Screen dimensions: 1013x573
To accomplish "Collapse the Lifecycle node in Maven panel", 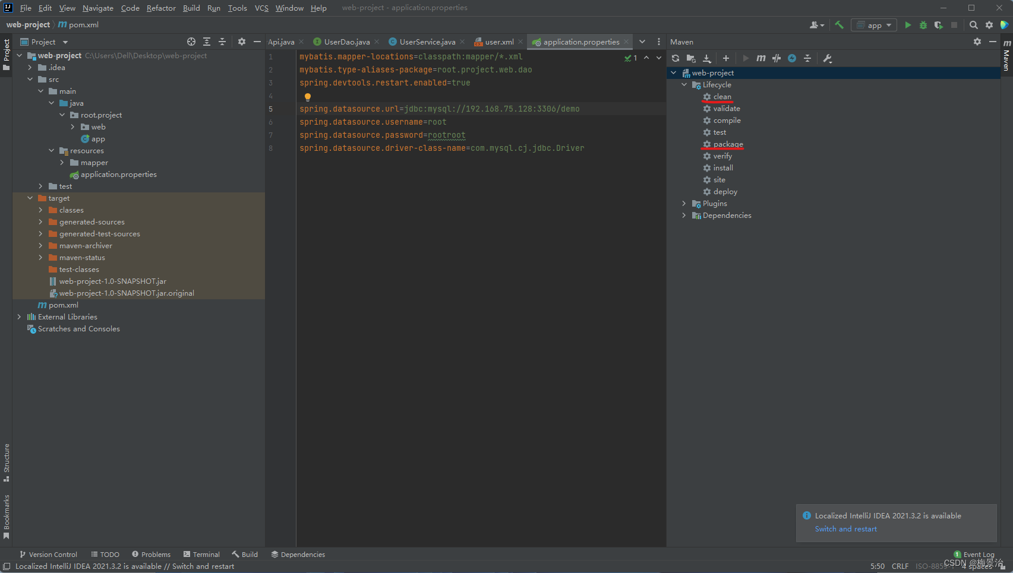I will 684,84.
